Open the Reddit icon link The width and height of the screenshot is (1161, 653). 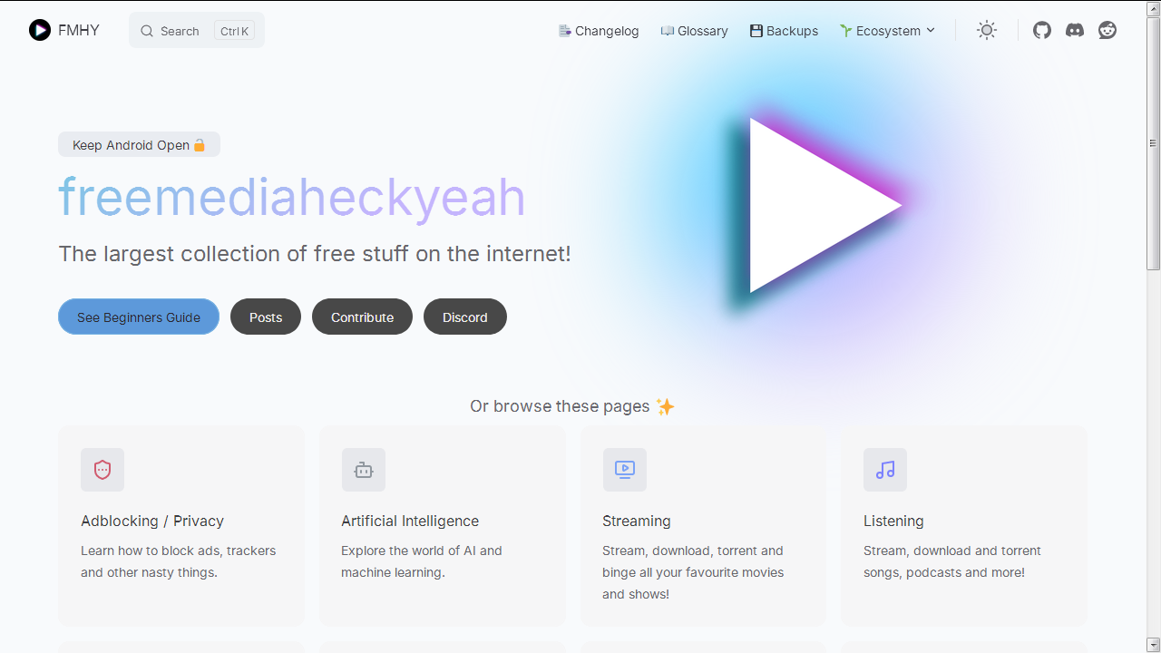[x=1107, y=30]
